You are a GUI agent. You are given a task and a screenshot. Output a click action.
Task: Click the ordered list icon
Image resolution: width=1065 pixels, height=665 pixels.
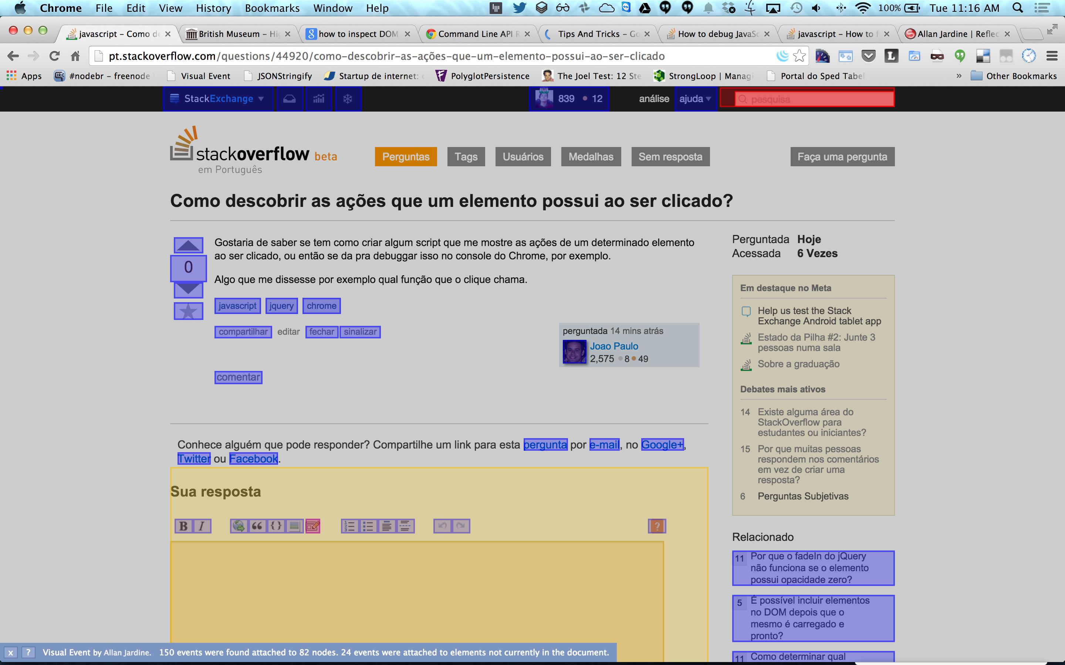click(x=349, y=526)
